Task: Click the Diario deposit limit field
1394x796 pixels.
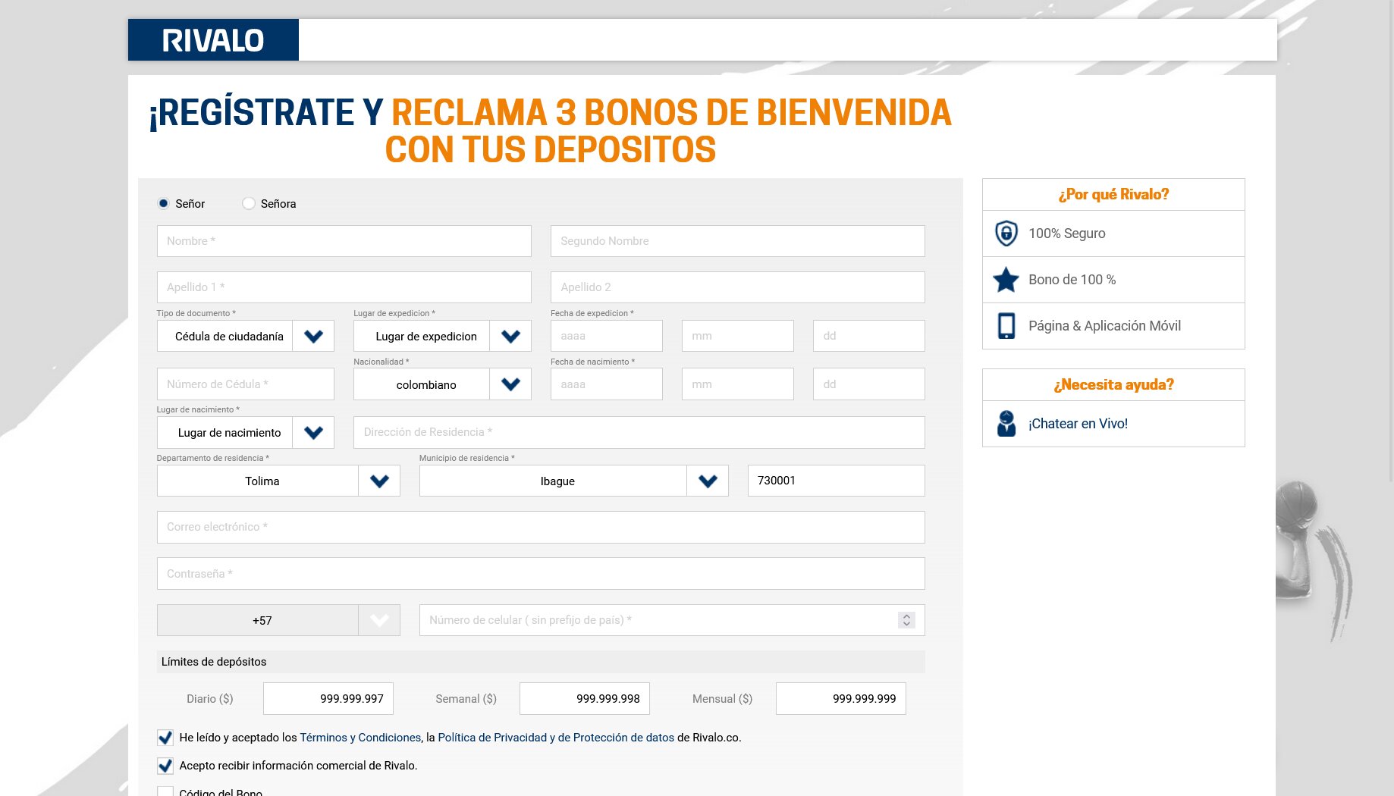Action: coord(328,699)
